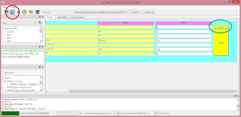Click the refresh rate field showing 100
Image resolution: width=241 pixels, height=117 pixels.
point(114,113)
